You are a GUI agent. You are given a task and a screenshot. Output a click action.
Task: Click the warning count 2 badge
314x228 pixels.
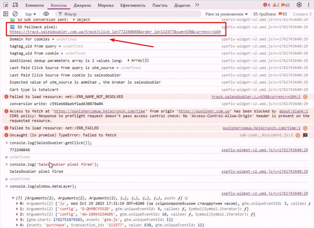[x=276, y=5]
